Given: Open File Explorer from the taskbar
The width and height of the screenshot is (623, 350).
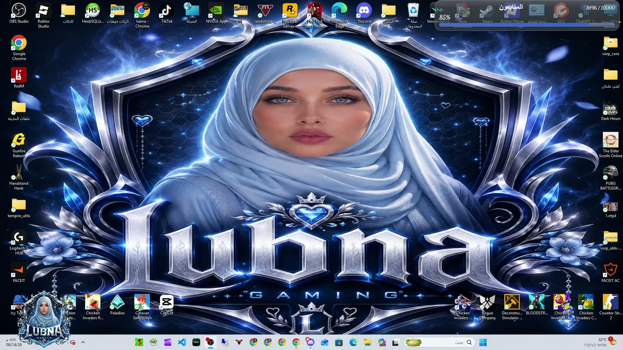Looking at the screenshot, I should pyautogui.click(x=367, y=342).
